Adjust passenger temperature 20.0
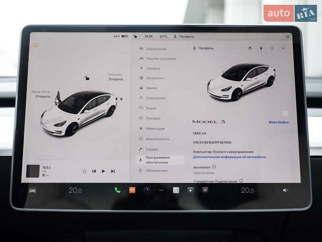The width and height of the screenshot is (322, 242). [247, 190]
